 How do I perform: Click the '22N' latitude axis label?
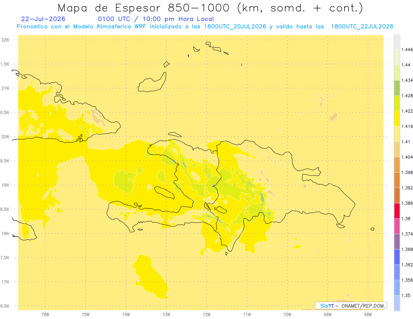(x=5, y=40)
